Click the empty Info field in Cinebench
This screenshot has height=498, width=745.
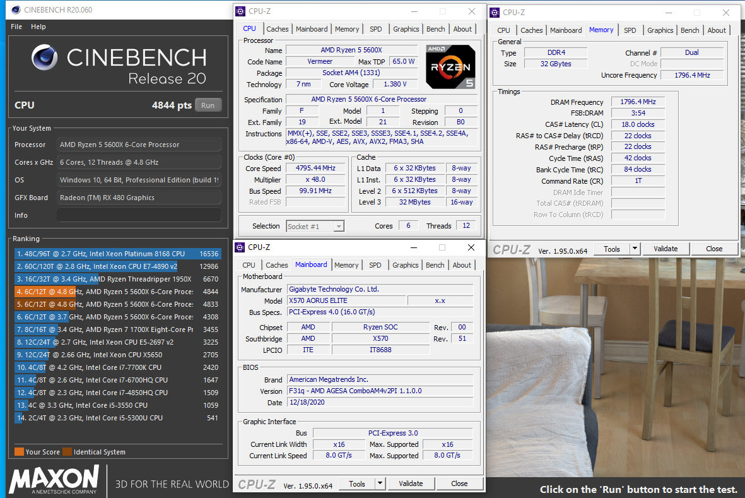point(139,215)
